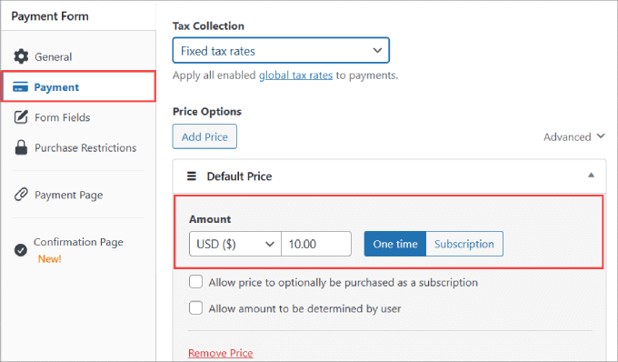618x362 pixels.
Task: Open the Confirmation Page tab
Action: coord(78,242)
